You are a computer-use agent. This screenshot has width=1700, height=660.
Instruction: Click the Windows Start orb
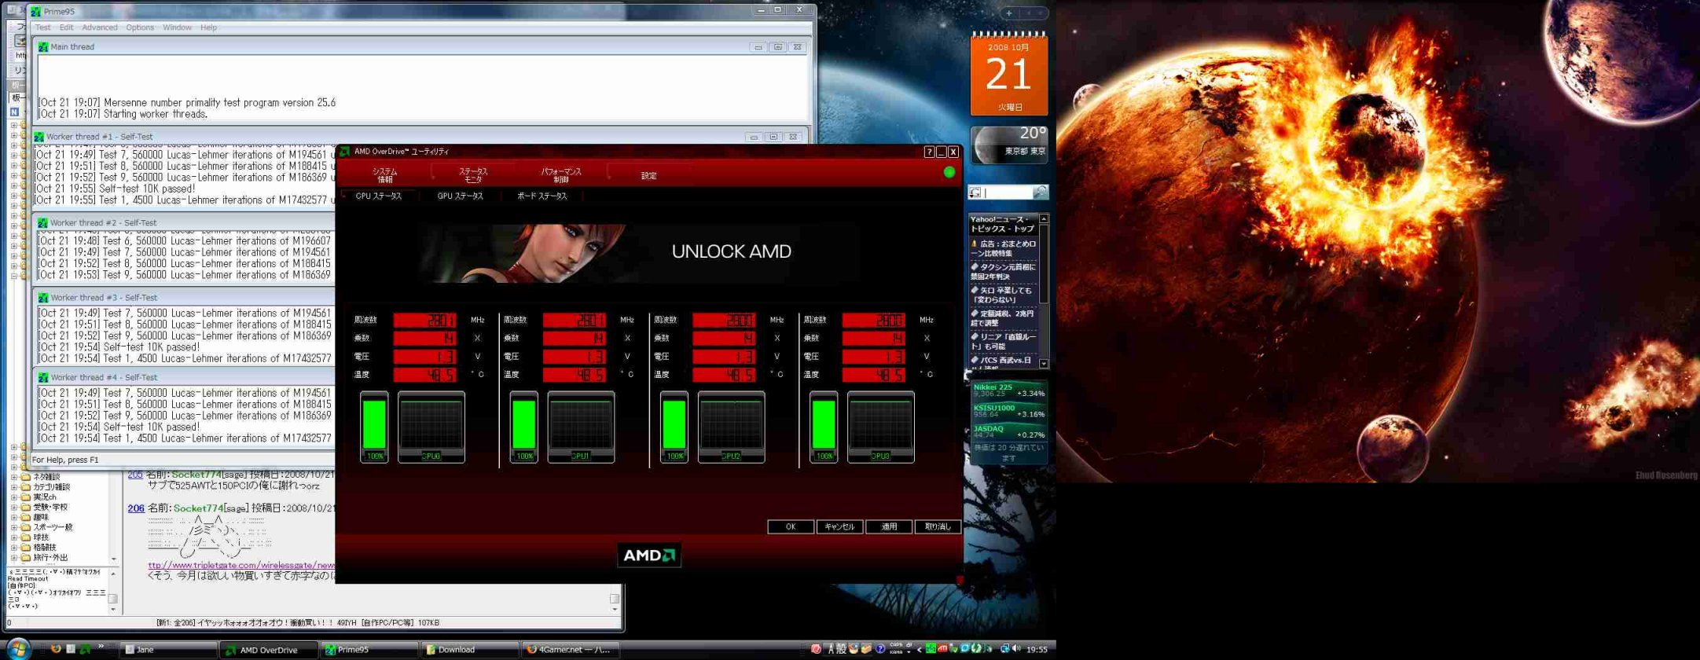17,648
